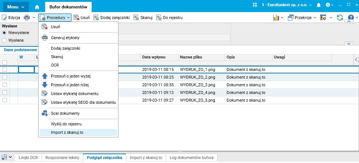
Task: Select Scal dokumenty from menu
Action: 65,113
